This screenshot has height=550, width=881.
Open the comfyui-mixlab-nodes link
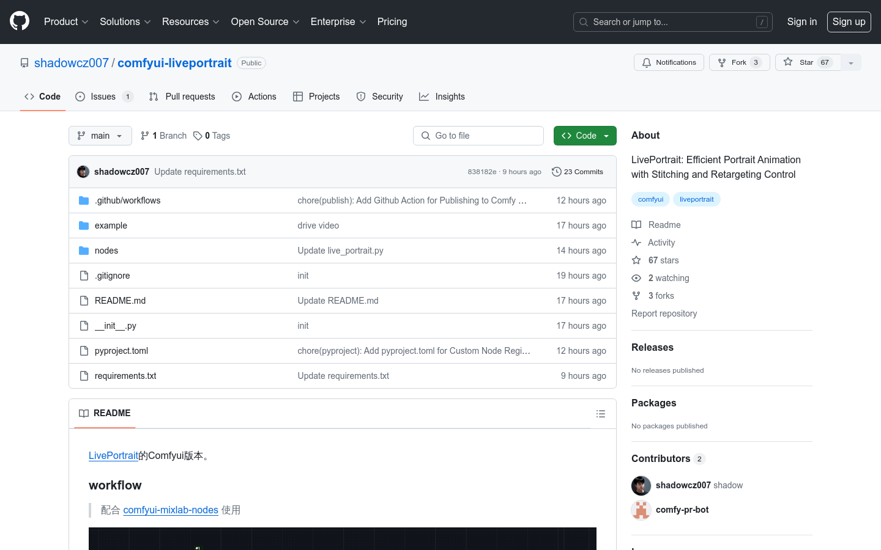[171, 510]
